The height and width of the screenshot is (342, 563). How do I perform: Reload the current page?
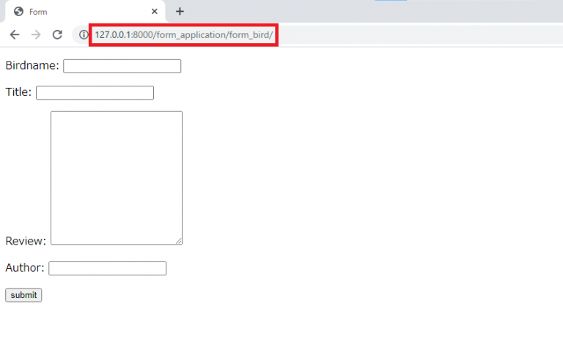(57, 34)
